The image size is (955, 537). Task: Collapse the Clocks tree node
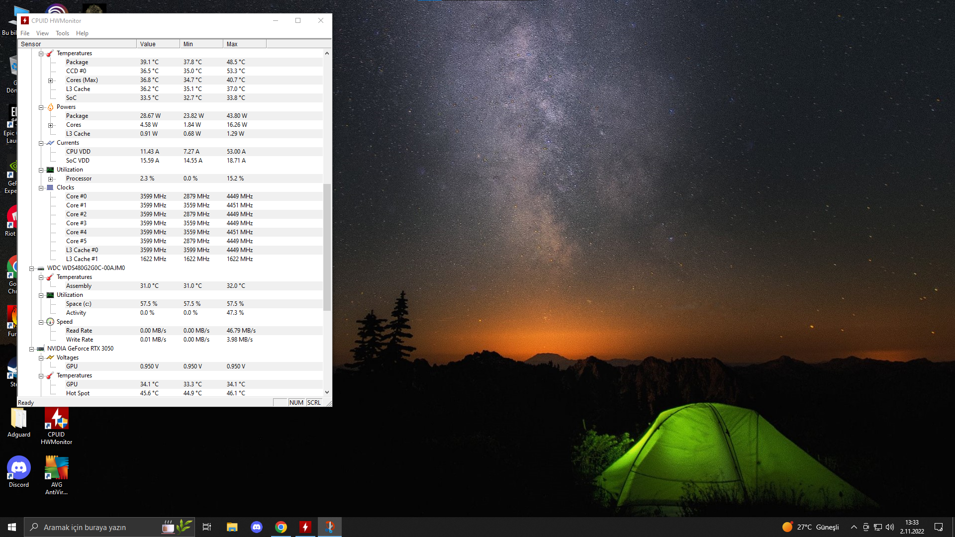[41, 188]
